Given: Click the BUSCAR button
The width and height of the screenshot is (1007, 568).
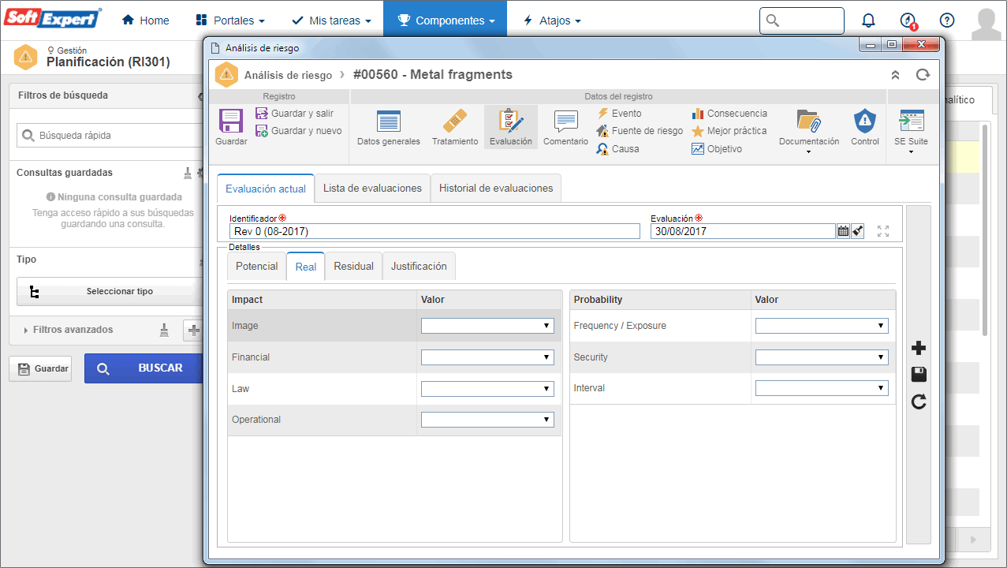Looking at the screenshot, I should pyautogui.click(x=144, y=368).
